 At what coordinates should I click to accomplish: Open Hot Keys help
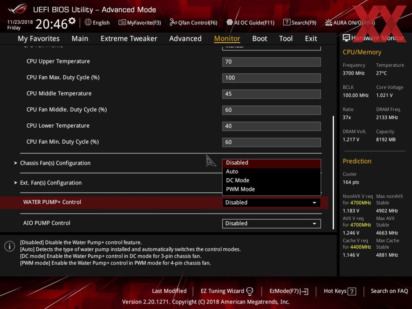click(x=340, y=291)
